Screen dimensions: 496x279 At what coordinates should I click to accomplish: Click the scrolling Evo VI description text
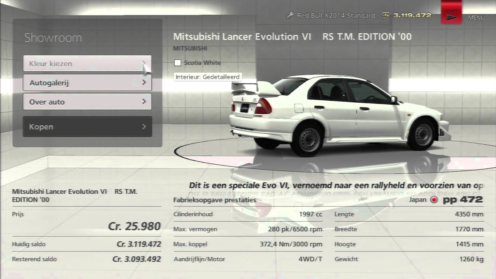pos(336,186)
